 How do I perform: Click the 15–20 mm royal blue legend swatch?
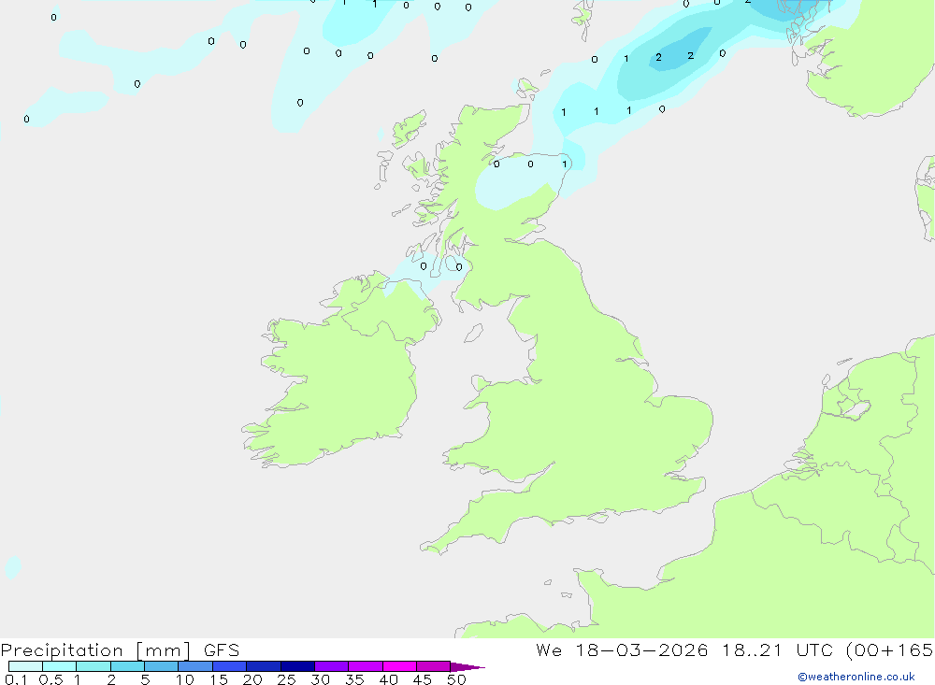(x=229, y=666)
